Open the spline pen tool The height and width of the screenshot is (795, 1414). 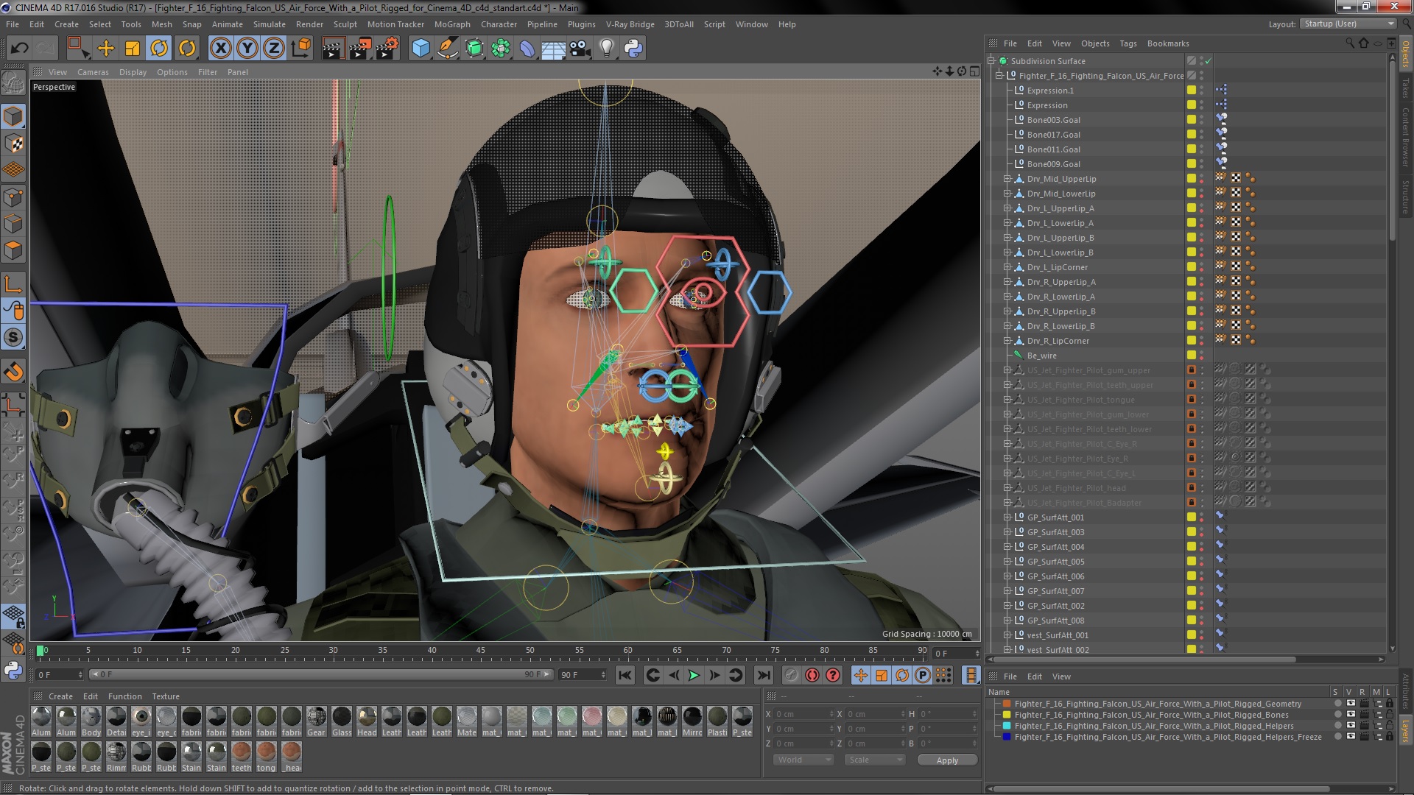(447, 49)
